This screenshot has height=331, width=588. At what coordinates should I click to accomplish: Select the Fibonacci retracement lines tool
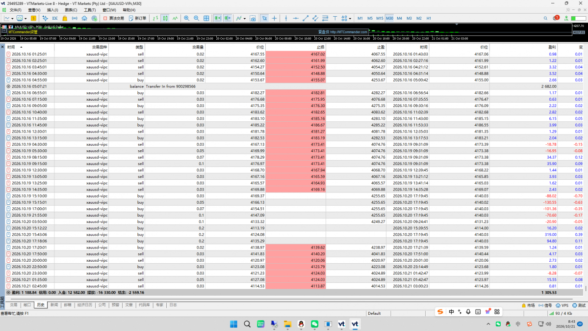tap(325, 18)
